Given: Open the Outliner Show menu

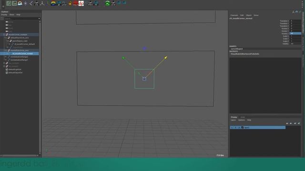Looking at the screenshot, I should coord(11,15).
